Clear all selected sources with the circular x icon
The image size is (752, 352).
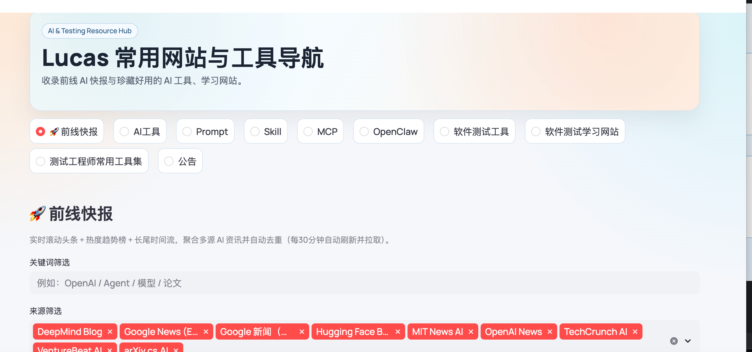[x=674, y=341]
